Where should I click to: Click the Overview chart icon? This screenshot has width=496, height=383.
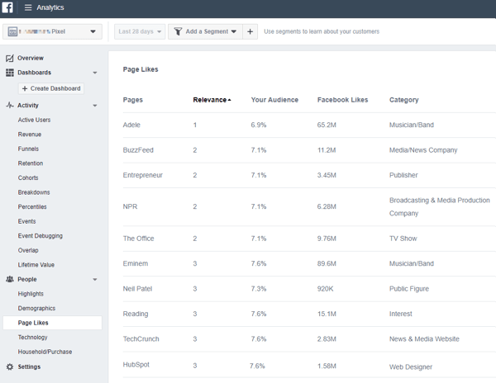(10, 58)
